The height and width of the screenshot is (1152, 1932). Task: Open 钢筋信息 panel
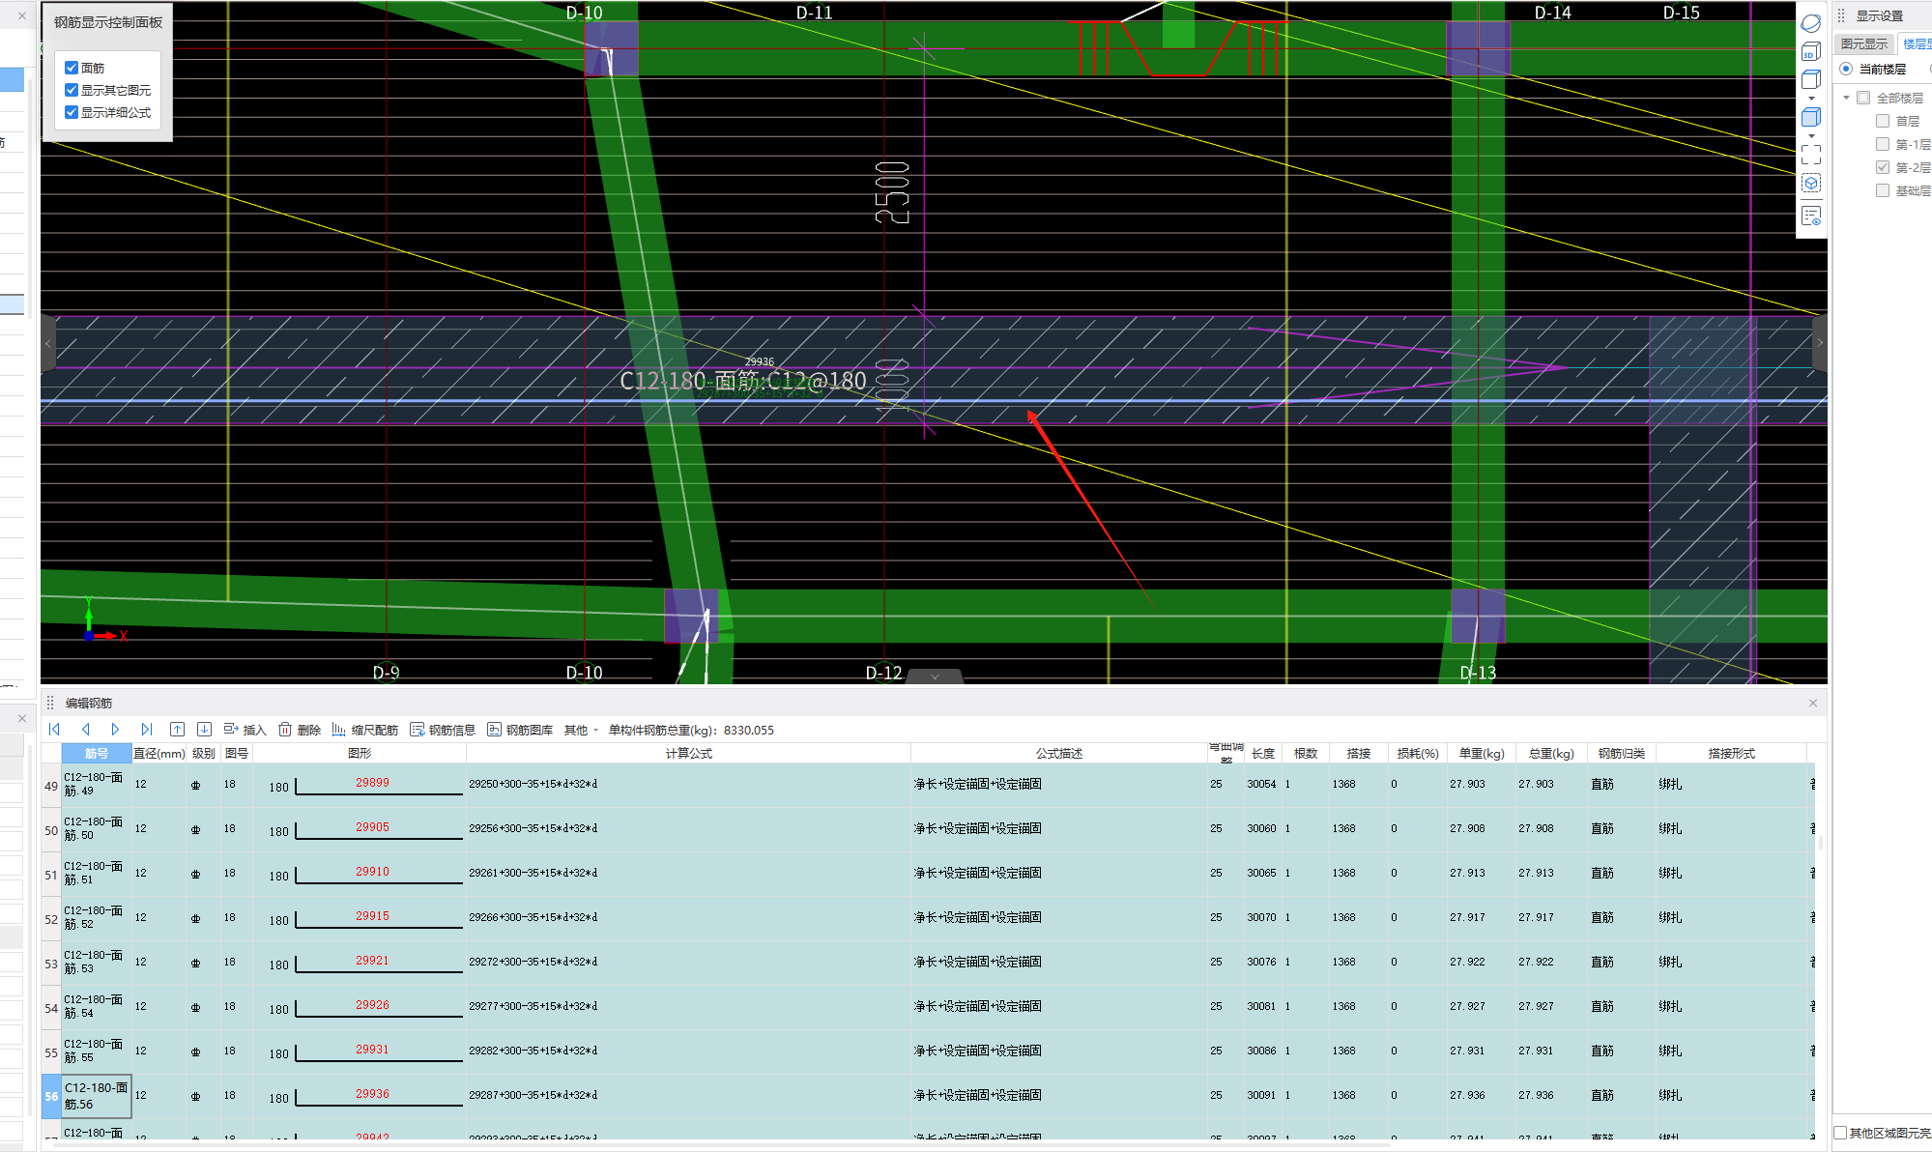pyautogui.click(x=443, y=730)
